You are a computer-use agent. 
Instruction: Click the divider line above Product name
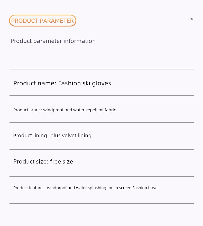(101, 69)
